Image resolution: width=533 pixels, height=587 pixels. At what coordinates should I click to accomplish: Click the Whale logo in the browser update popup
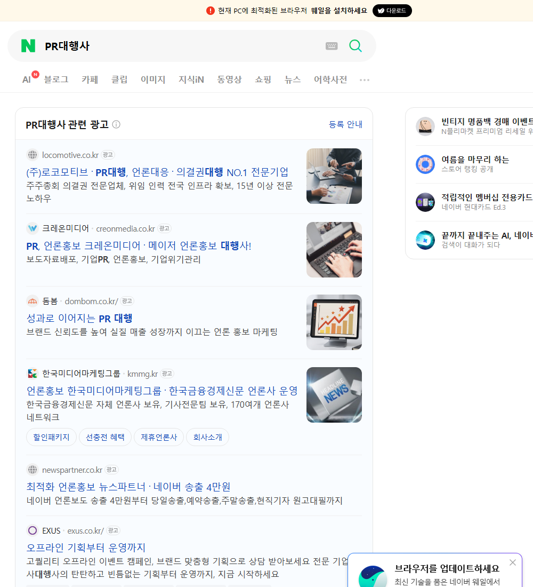tap(373, 577)
